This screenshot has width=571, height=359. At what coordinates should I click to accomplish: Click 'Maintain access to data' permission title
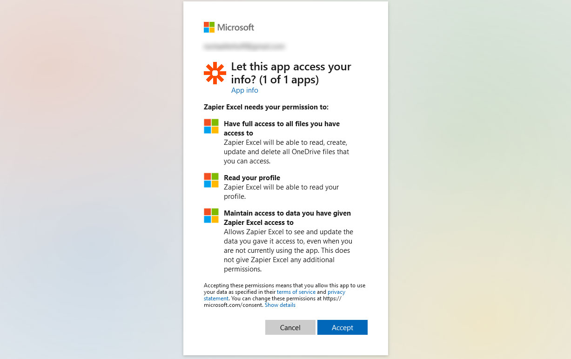click(288, 218)
